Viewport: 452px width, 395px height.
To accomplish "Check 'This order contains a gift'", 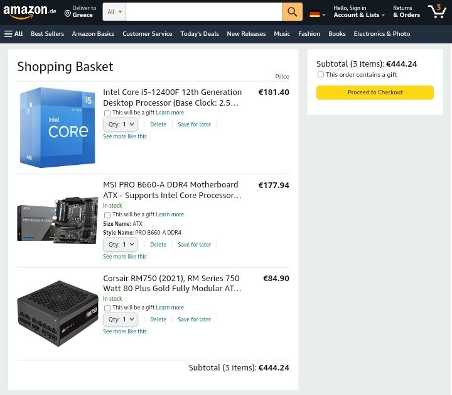I will click(x=321, y=74).
